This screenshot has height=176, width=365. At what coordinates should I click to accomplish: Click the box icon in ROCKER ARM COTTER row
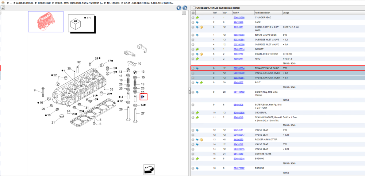click(x=201, y=140)
